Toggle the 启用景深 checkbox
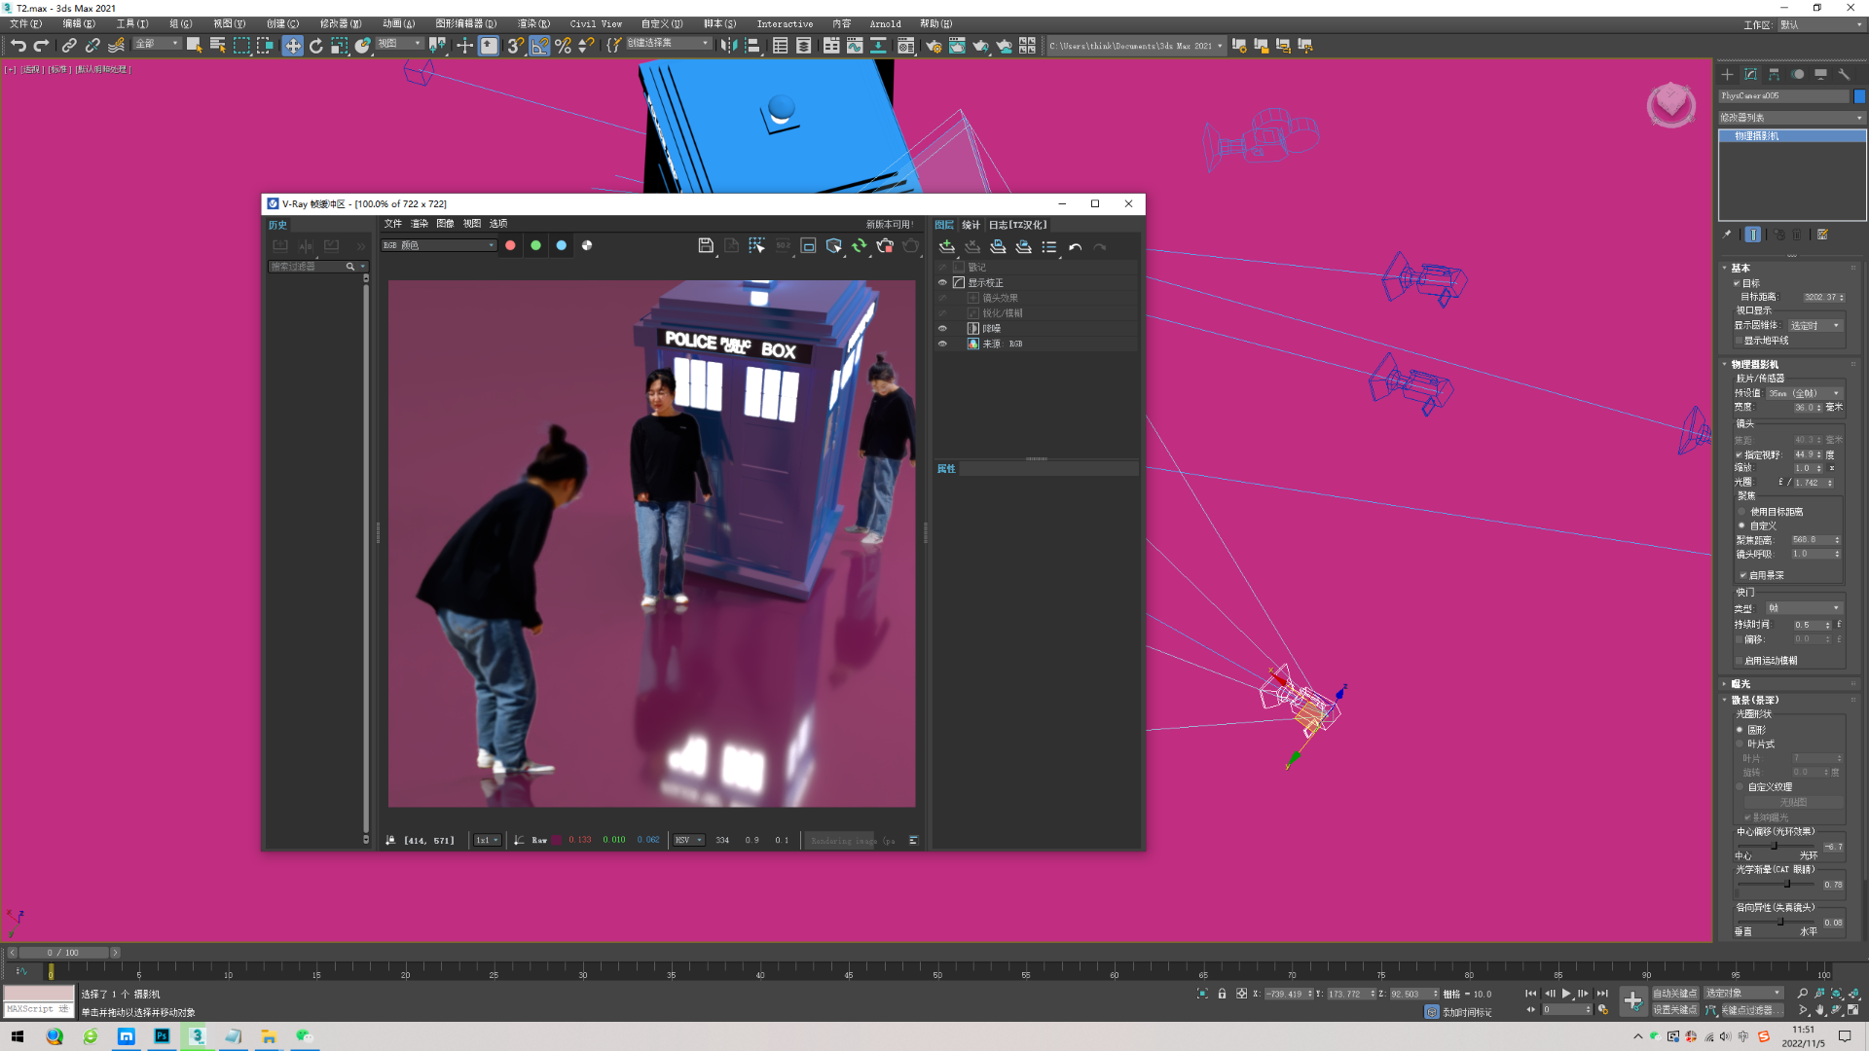1869x1051 pixels. (1743, 575)
